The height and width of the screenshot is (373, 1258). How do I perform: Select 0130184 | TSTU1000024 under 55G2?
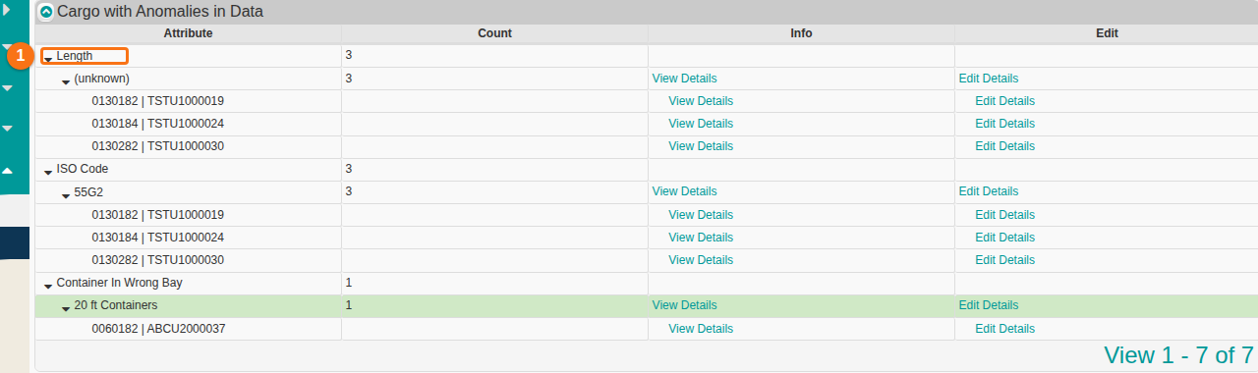tap(158, 238)
